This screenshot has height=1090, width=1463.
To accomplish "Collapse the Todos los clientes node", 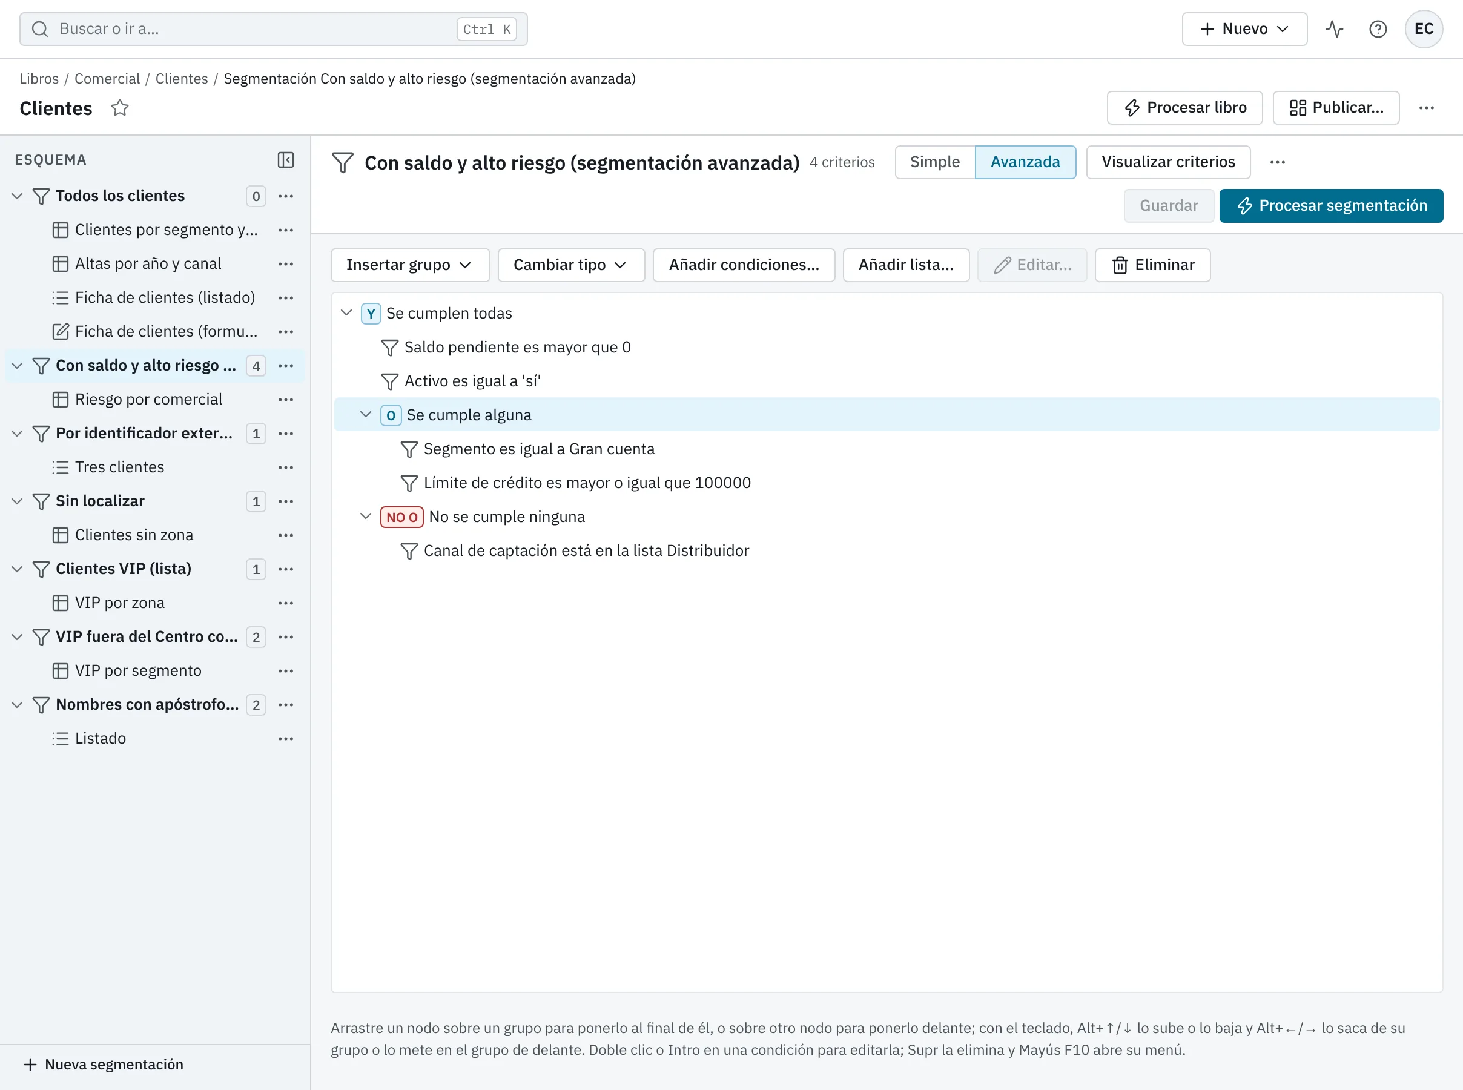I will 17,196.
